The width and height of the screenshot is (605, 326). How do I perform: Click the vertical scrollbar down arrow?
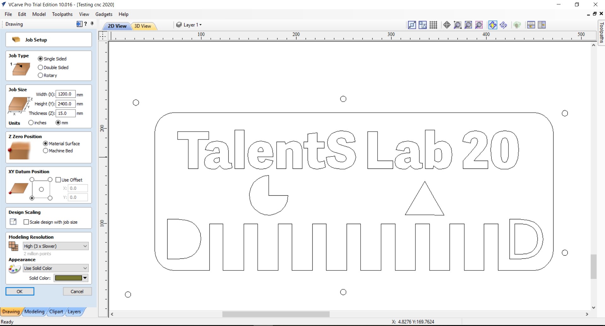[x=593, y=307]
